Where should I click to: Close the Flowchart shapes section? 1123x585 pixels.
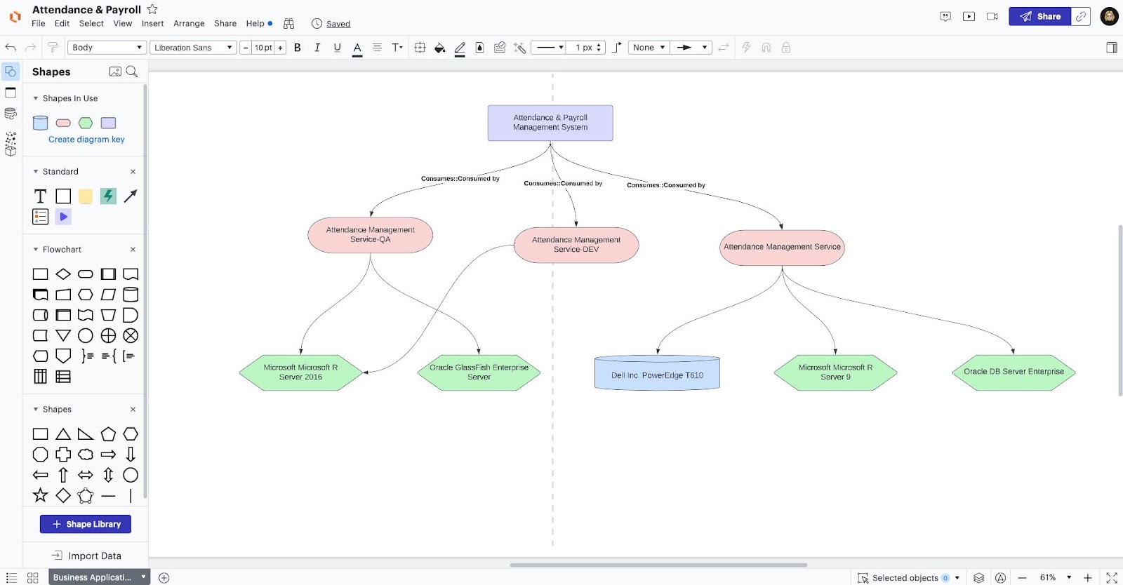(133, 250)
